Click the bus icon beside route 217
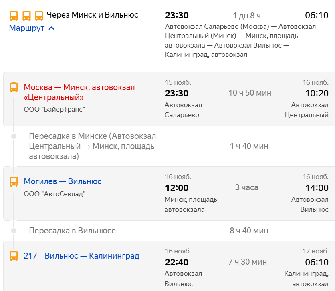The height and width of the screenshot is (291, 335). 14,256
